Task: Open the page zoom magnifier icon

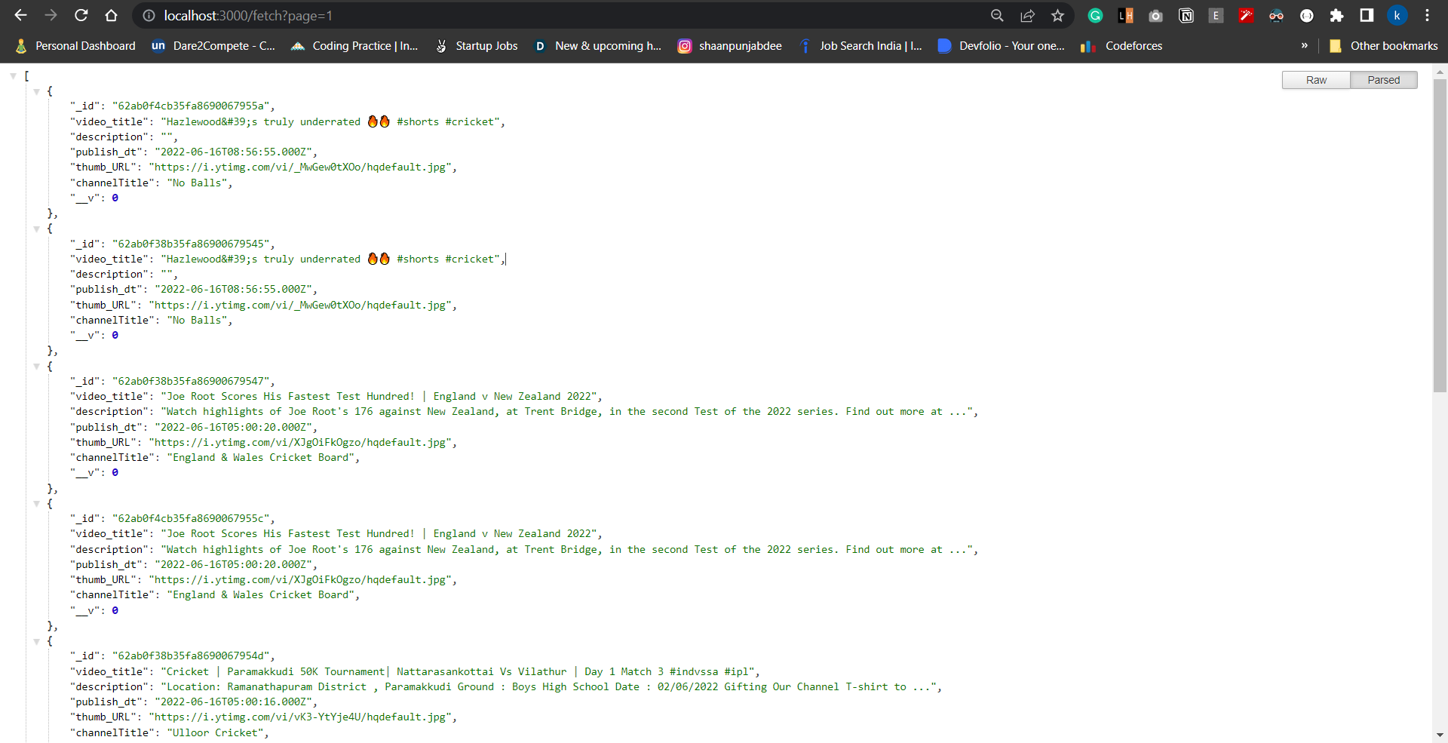Action: point(997,15)
